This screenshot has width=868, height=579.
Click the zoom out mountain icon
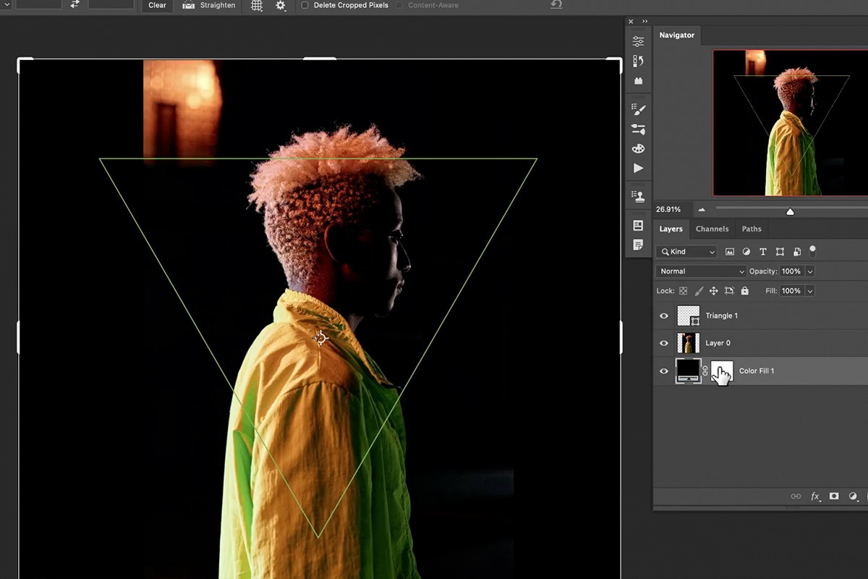(x=701, y=210)
